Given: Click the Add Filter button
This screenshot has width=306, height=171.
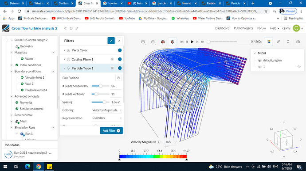Looking at the screenshot, I should coord(111,131).
